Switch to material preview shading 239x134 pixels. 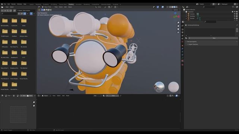174,7
